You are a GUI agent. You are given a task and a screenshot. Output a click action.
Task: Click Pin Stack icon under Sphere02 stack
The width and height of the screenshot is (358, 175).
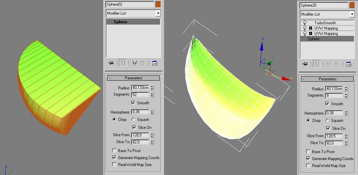(110, 63)
